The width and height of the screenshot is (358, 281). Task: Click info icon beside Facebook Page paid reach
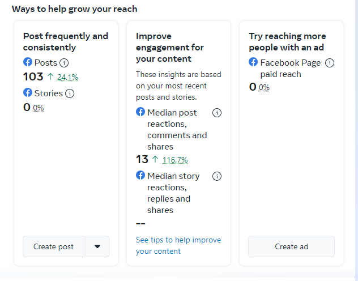pos(330,63)
